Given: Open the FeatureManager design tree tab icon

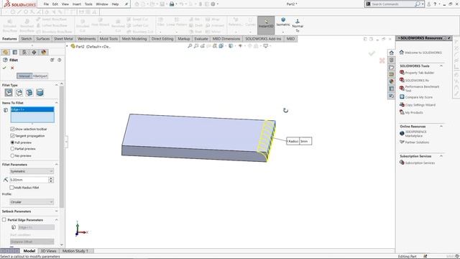Looking at the screenshot, I should [5, 53].
